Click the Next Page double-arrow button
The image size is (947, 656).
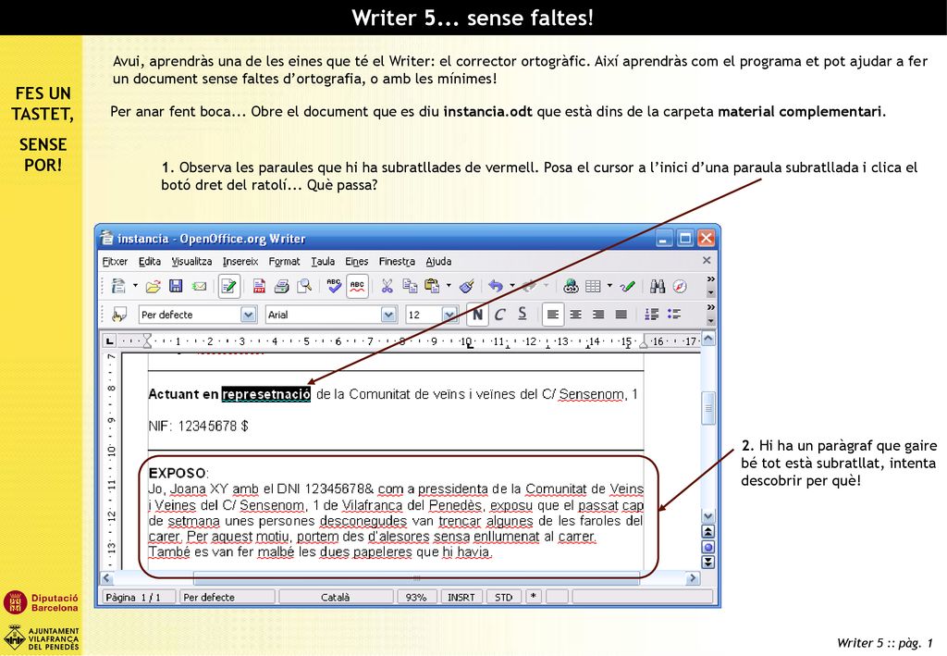click(708, 562)
